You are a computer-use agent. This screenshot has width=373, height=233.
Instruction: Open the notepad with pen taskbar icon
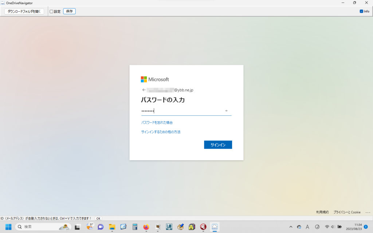(x=180, y=227)
